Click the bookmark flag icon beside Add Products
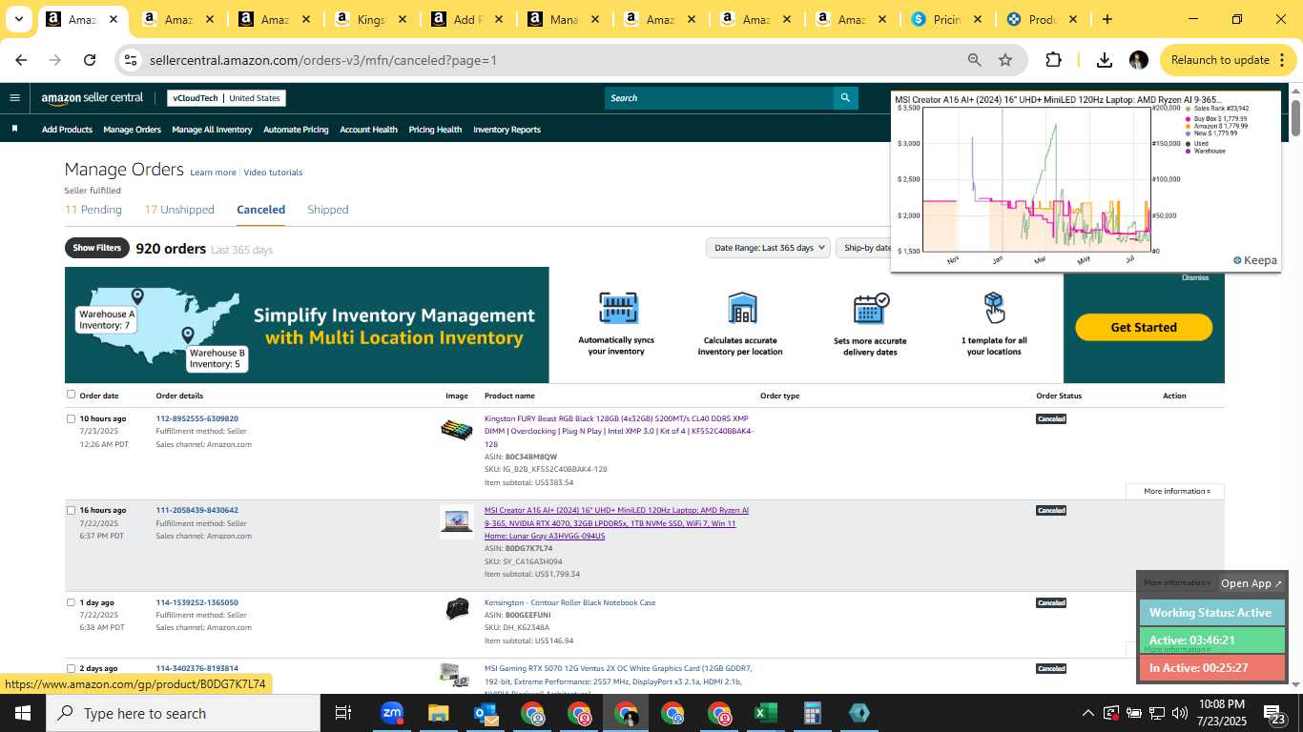The height and width of the screenshot is (732, 1303). pos(14,129)
